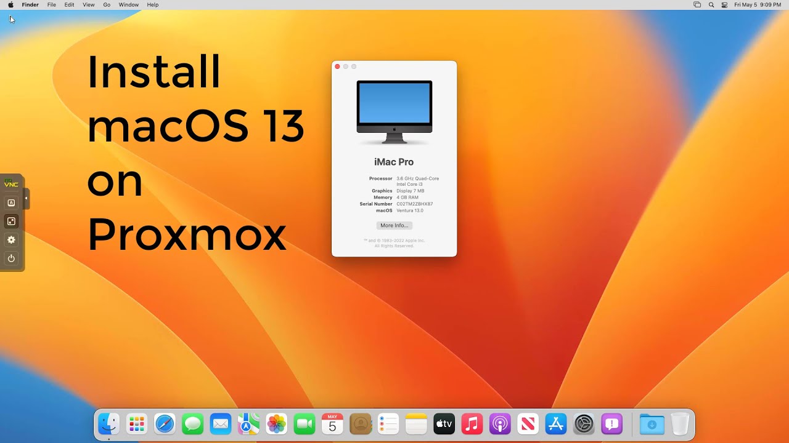
Task: Open the Edit menu
Action: click(69, 4)
